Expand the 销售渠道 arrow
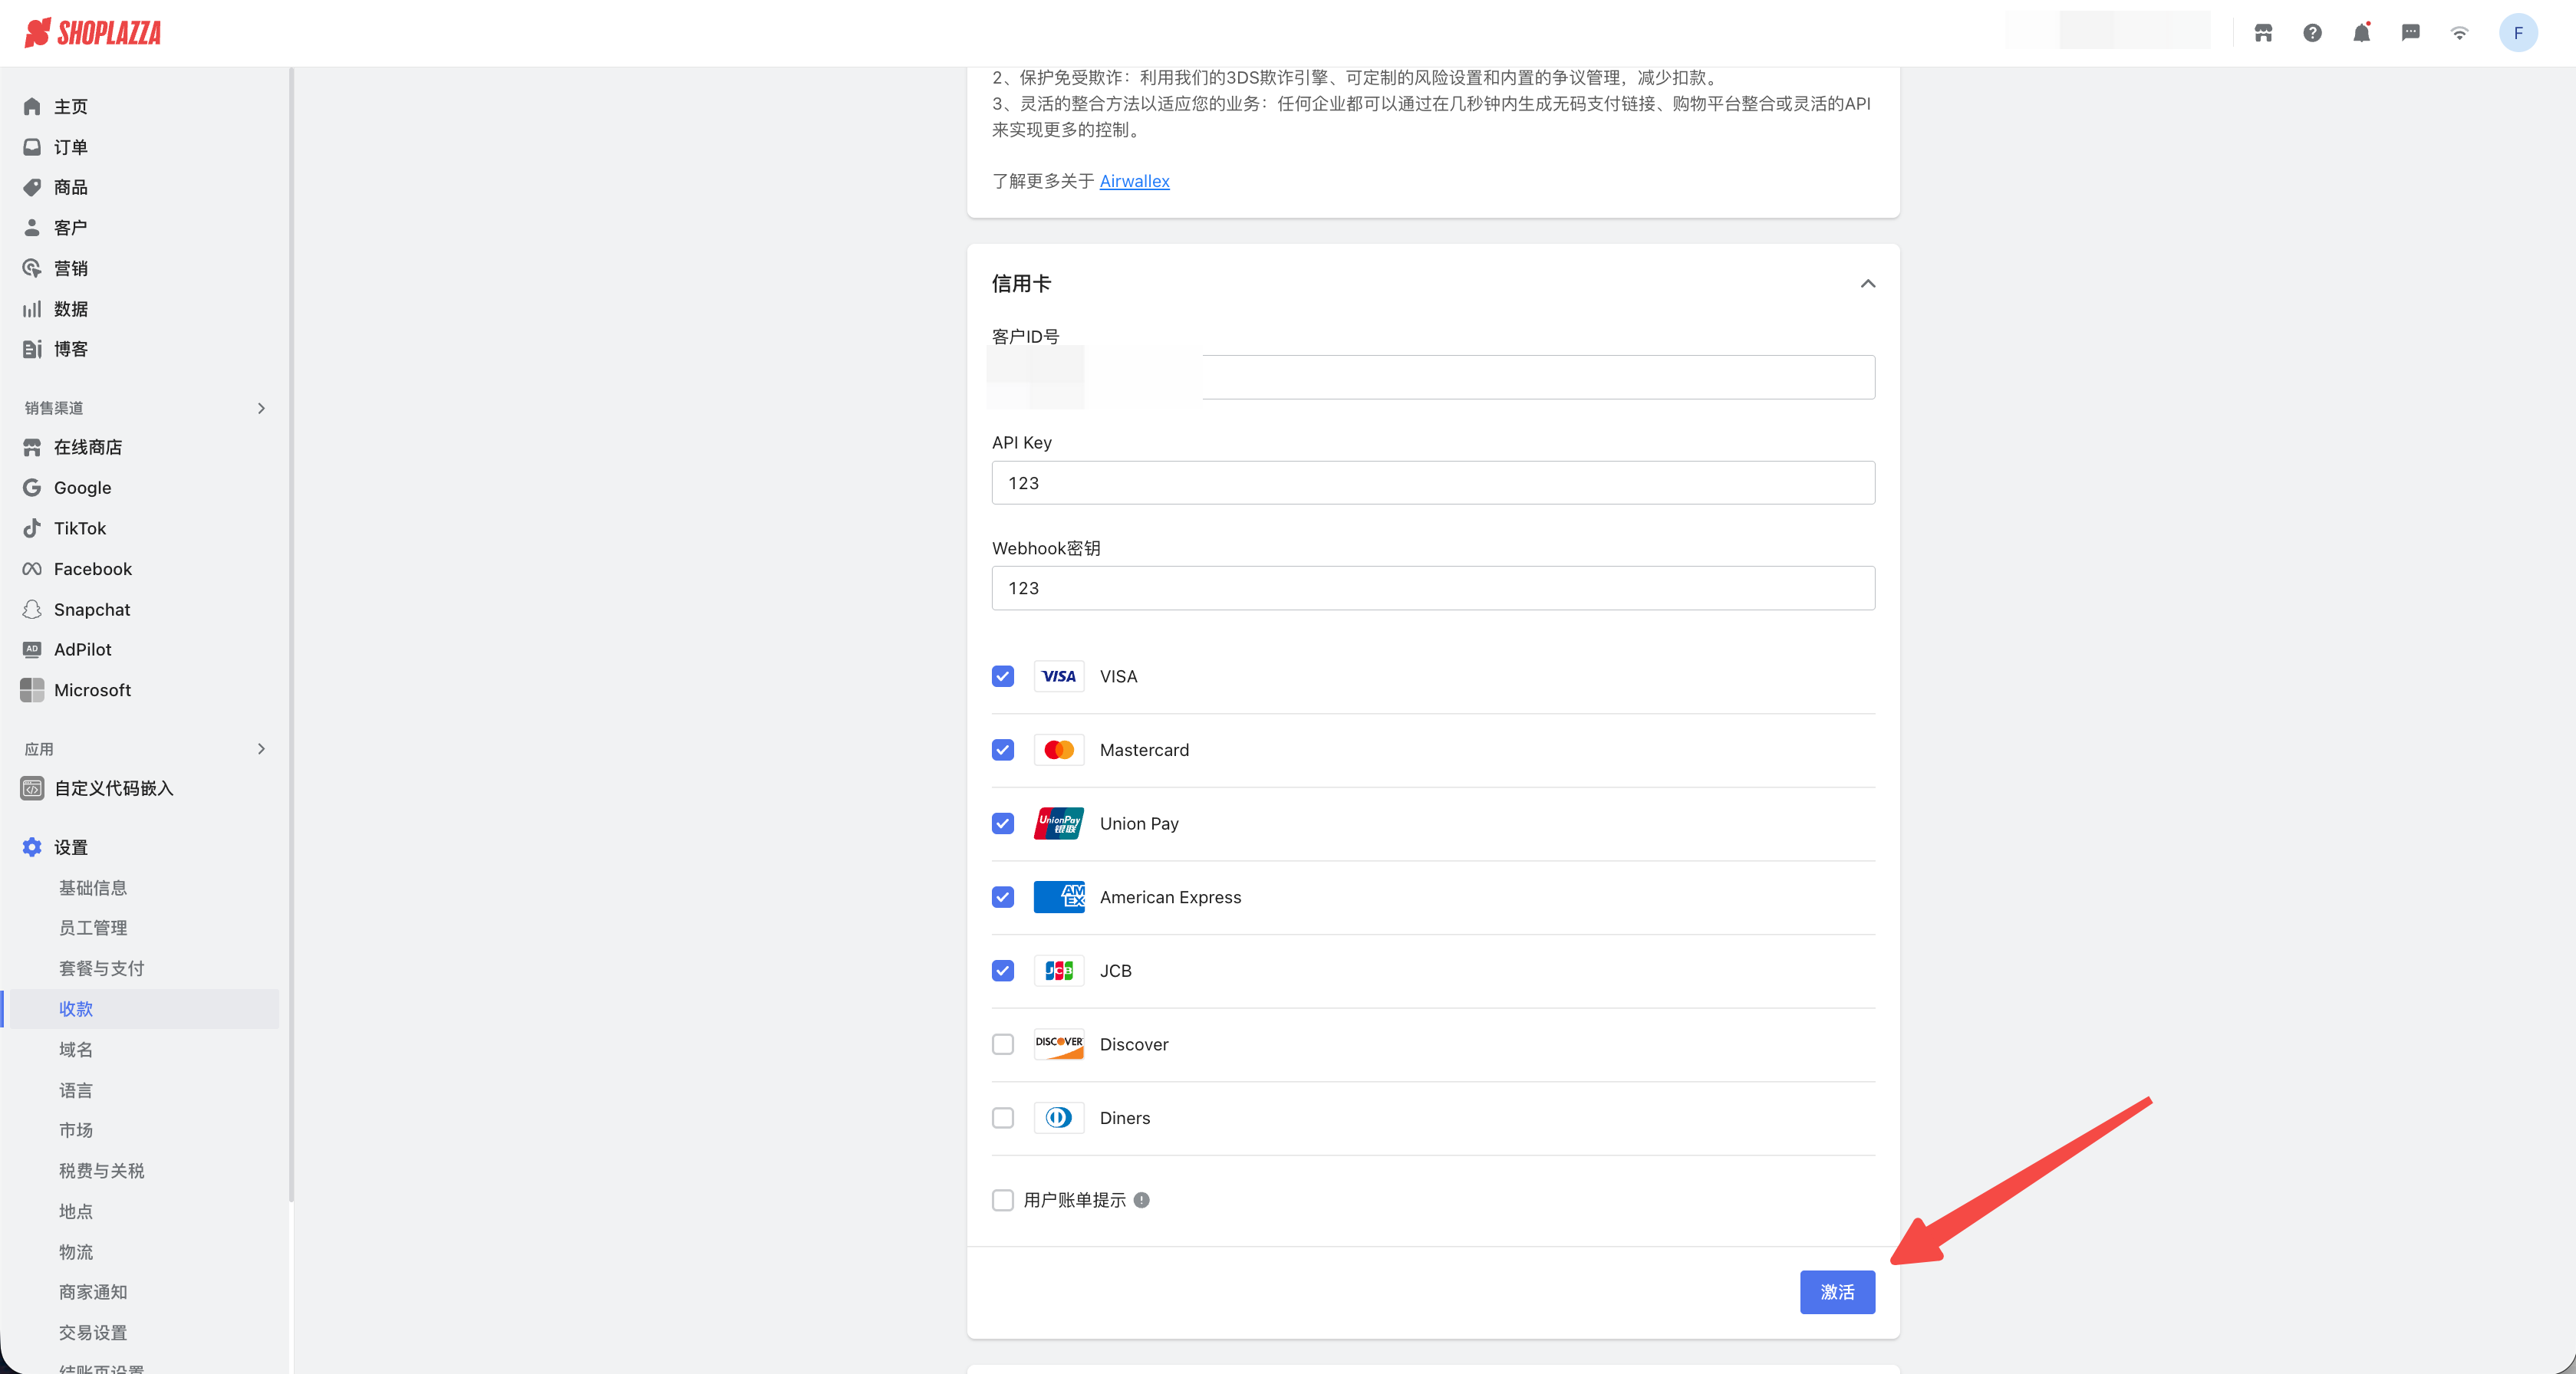The image size is (2576, 1374). [x=261, y=408]
